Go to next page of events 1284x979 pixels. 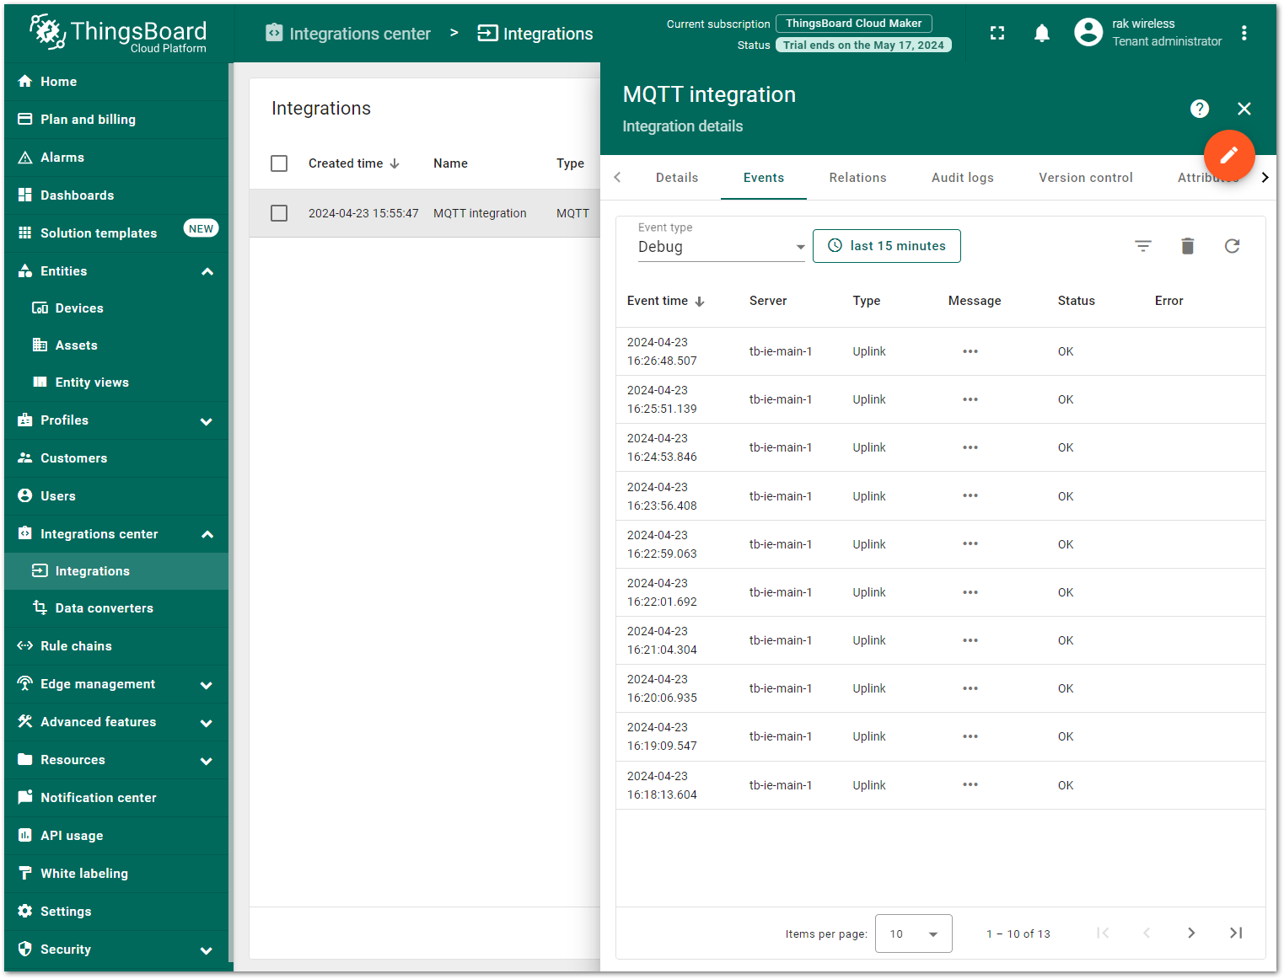(1191, 933)
